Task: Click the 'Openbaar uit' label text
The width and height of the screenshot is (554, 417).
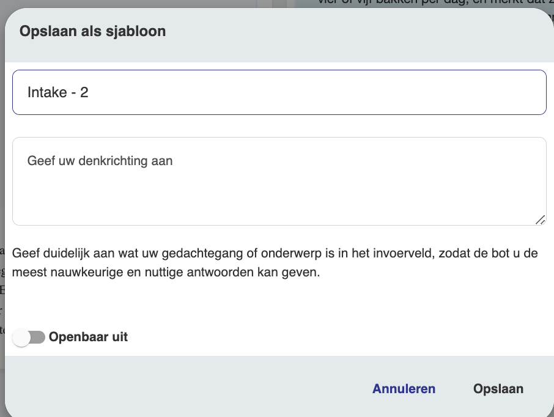Action: (x=88, y=337)
